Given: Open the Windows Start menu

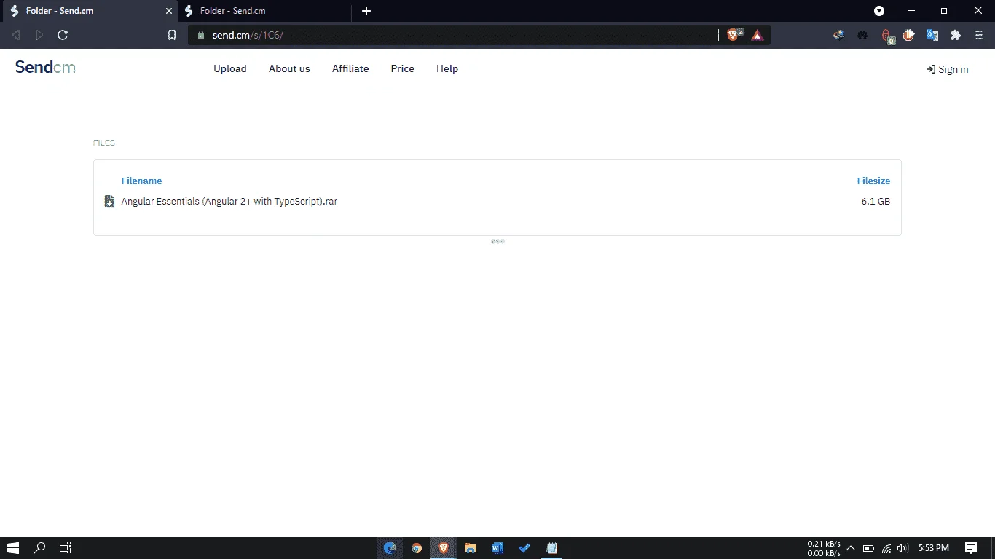Looking at the screenshot, I should coord(13,548).
